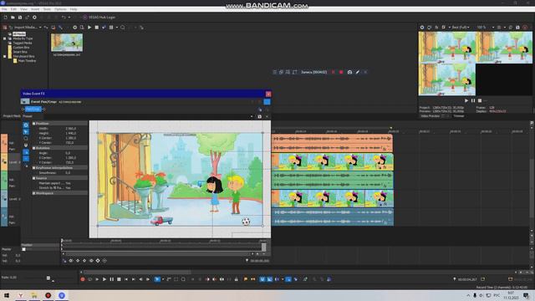Screen dimensions: 535x301
Task: Click the red Record button in the transport bar
Action: [x=83, y=279]
